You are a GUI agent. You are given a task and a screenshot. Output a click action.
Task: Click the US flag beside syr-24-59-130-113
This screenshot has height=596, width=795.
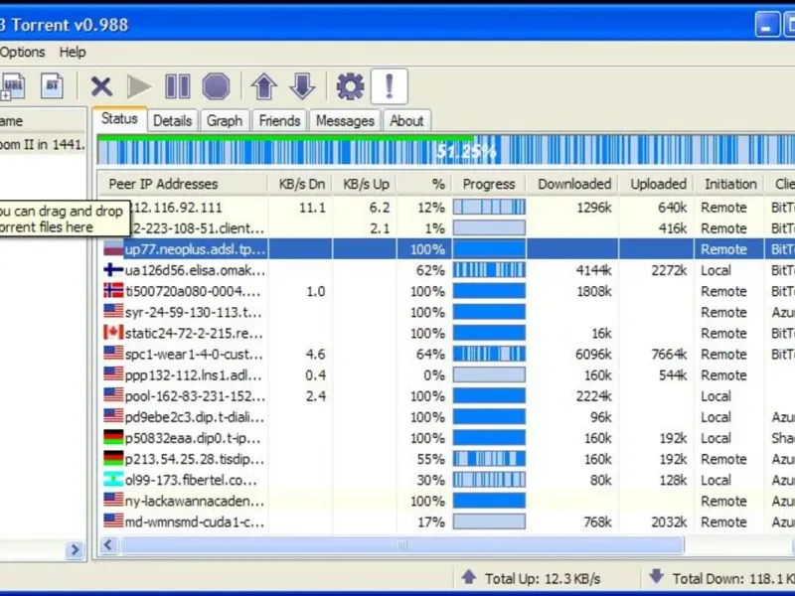pos(113,312)
